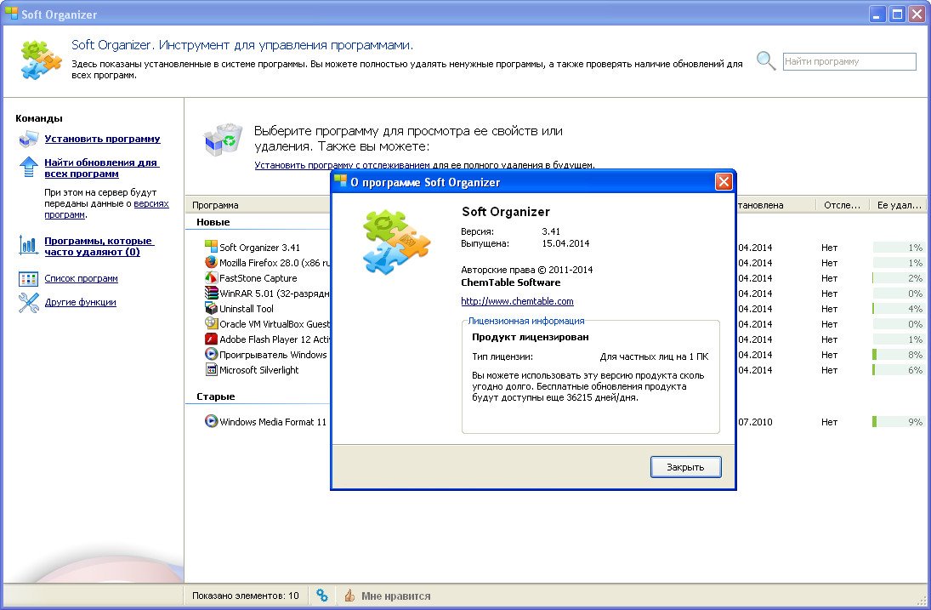Click the Новые group header
This screenshot has height=610, width=931.
click(x=213, y=222)
